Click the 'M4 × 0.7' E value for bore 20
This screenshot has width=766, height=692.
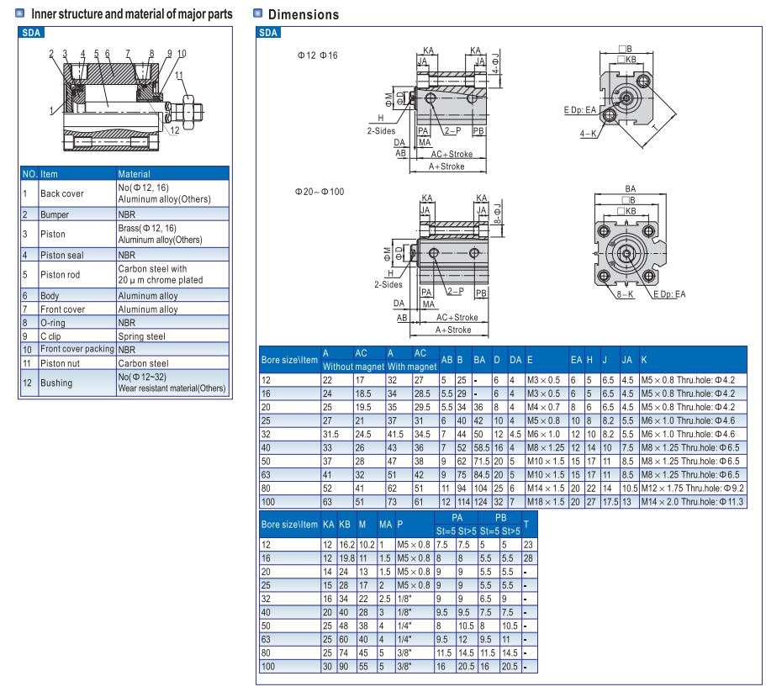click(547, 407)
